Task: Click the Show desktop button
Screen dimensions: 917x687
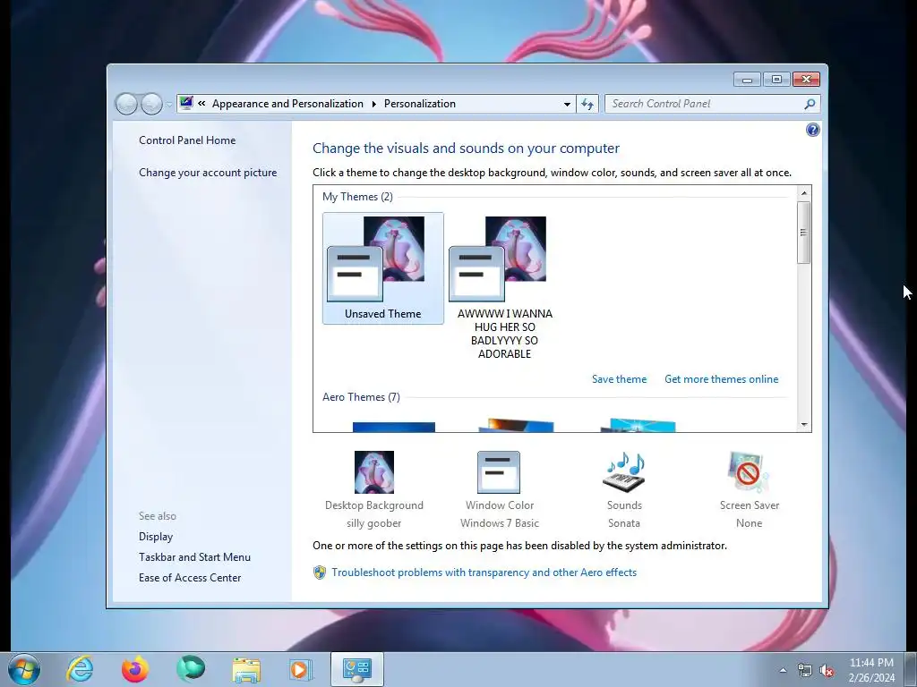Action: (x=911, y=669)
